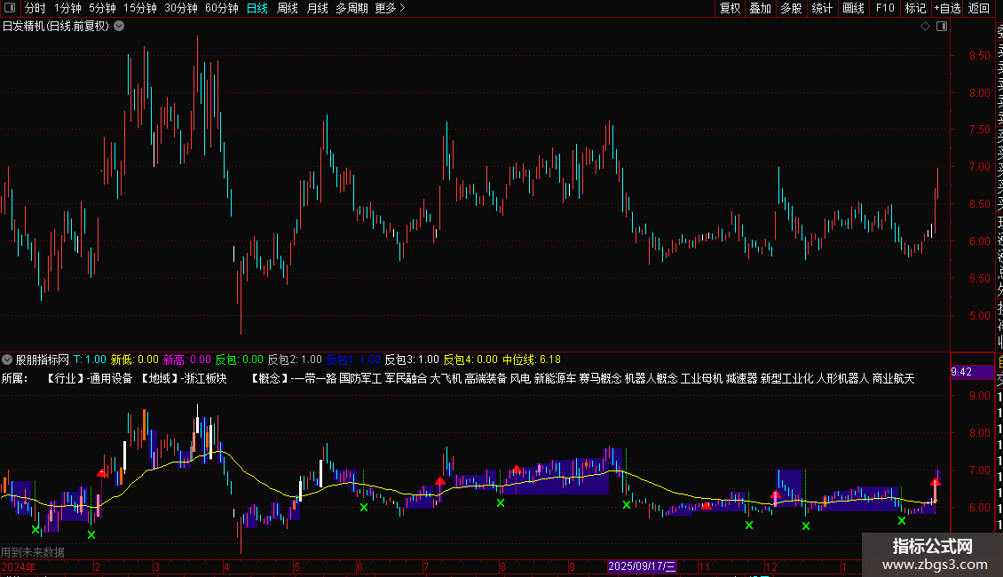Click the 叠加 overlay button
This screenshot has height=577, width=1003.
[760, 8]
